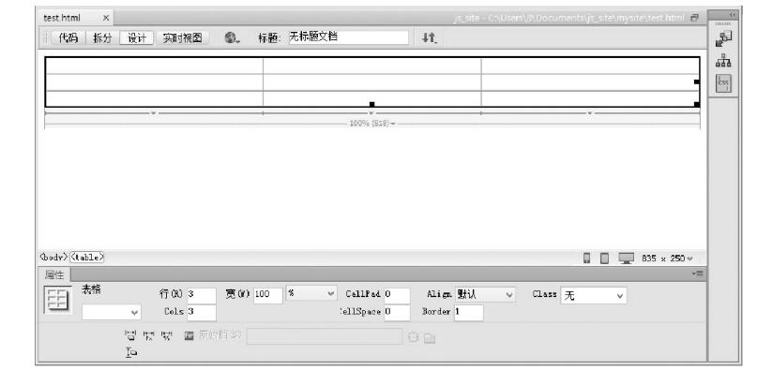Click convert table widths to pixels icon
757x370 pixels.
[x=149, y=335]
